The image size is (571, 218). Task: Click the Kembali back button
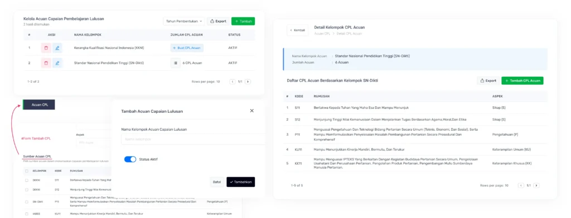pos(297,30)
